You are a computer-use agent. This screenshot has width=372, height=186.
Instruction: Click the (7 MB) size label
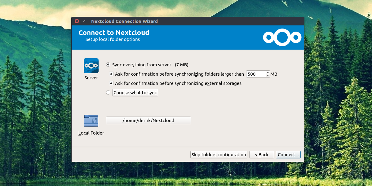(x=182, y=65)
